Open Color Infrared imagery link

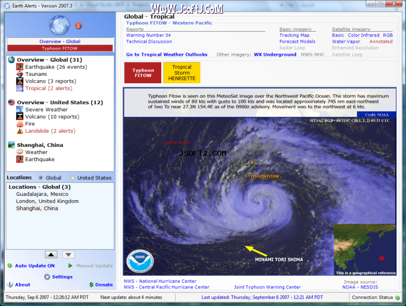tap(363, 35)
